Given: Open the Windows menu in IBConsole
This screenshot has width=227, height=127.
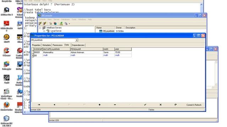Looking at the screenshot, I should pos(82,19).
